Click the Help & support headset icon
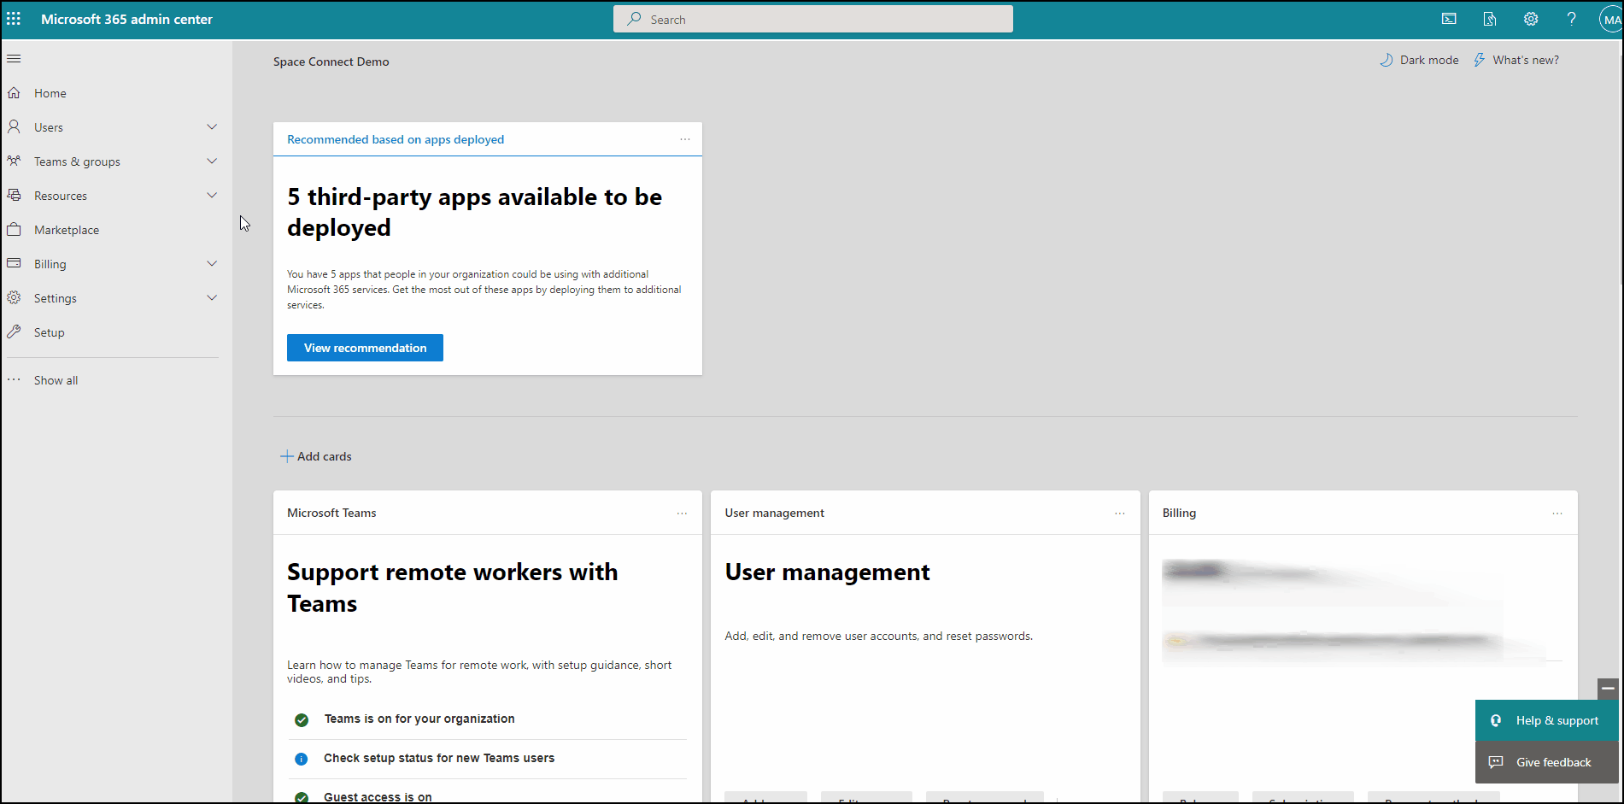This screenshot has height=804, width=1624. 1496,720
